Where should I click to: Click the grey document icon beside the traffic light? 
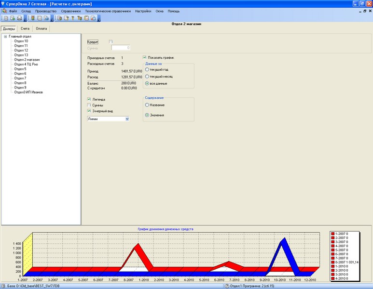[x=40, y=18]
